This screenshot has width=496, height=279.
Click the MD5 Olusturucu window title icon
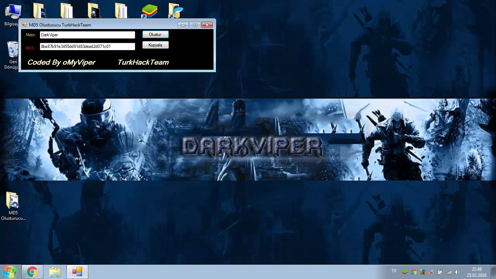25,25
